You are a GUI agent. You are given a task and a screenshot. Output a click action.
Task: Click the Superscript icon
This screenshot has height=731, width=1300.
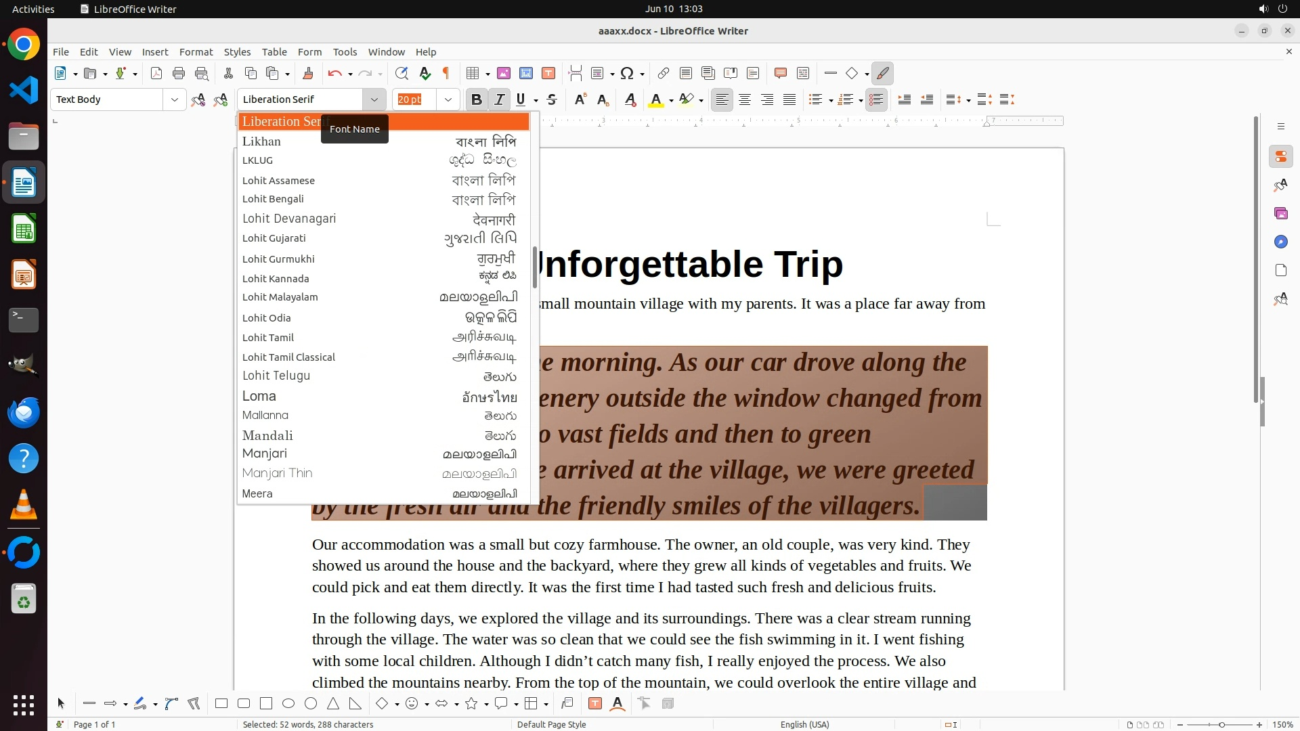(x=580, y=99)
